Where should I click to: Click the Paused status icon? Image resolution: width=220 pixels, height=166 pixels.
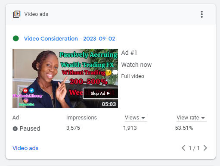(15, 128)
